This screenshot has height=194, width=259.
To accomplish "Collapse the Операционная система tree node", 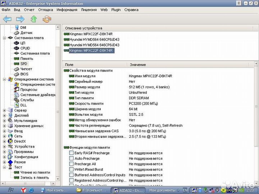I will tap(4, 79).
